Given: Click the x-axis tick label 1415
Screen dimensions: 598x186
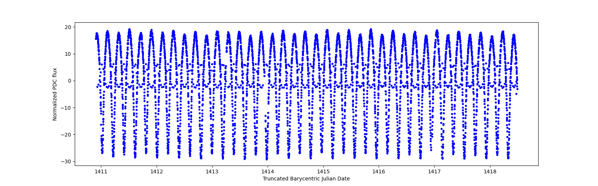Looking at the screenshot, I should coord(323,171).
